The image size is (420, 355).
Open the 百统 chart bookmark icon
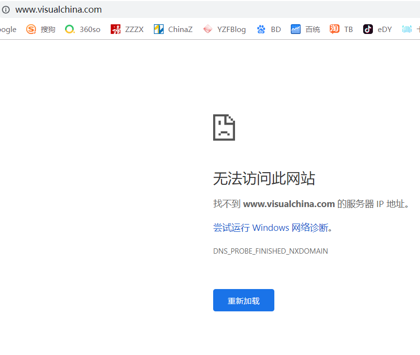(x=296, y=29)
